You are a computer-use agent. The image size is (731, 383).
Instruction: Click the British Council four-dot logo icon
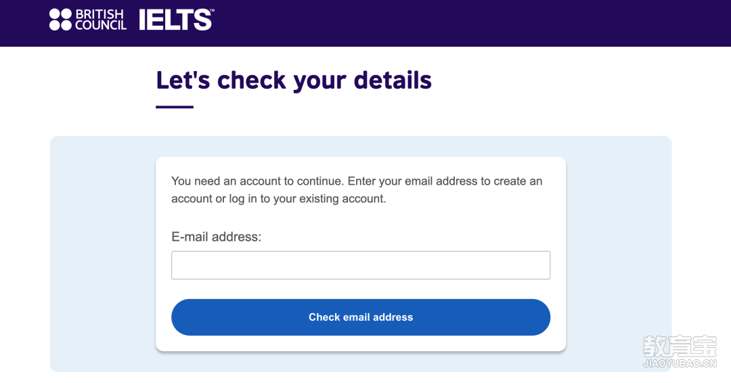pyautogui.click(x=61, y=20)
